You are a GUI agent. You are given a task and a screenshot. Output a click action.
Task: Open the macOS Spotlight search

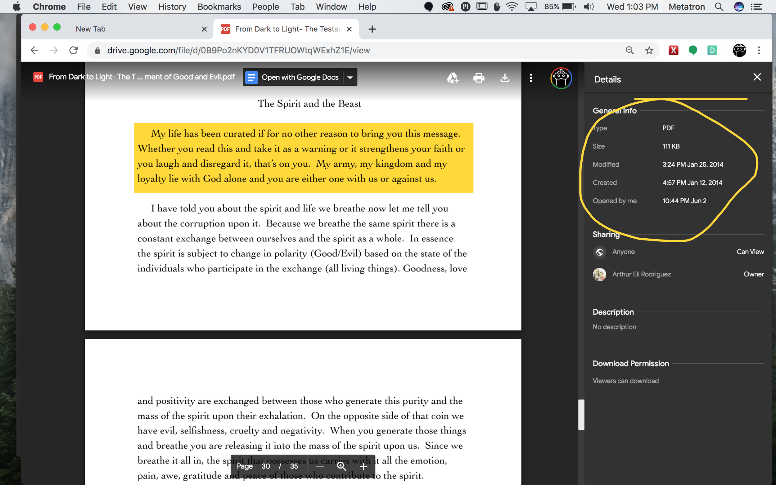click(719, 7)
